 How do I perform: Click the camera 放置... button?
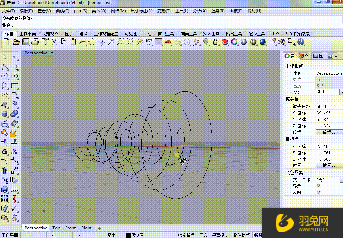tap(329, 132)
